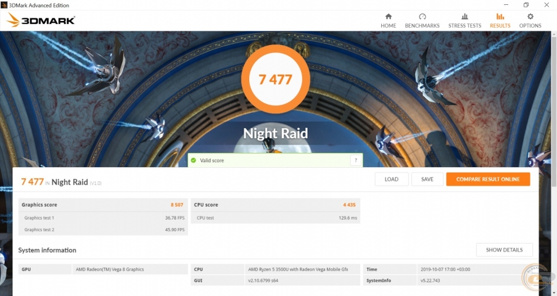Click the 3DMark title bar app icon
The width and height of the screenshot is (557, 296).
[4, 5]
